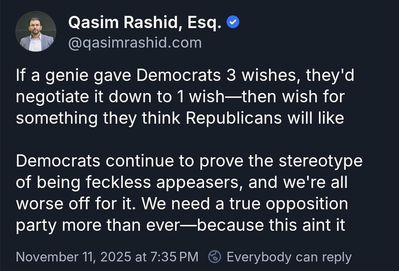
Task: Click the phrase "worse off for it"
Action: [75, 204]
